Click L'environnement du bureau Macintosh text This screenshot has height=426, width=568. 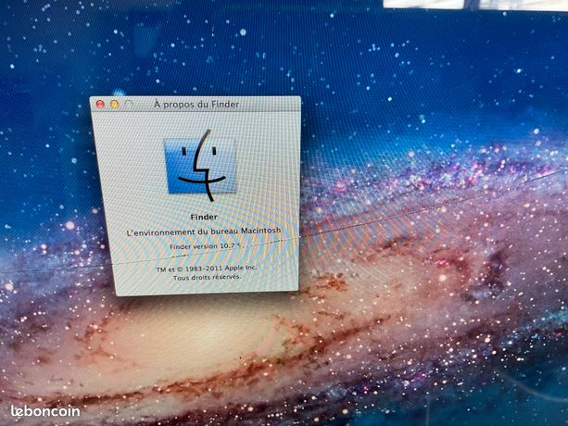(204, 232)
